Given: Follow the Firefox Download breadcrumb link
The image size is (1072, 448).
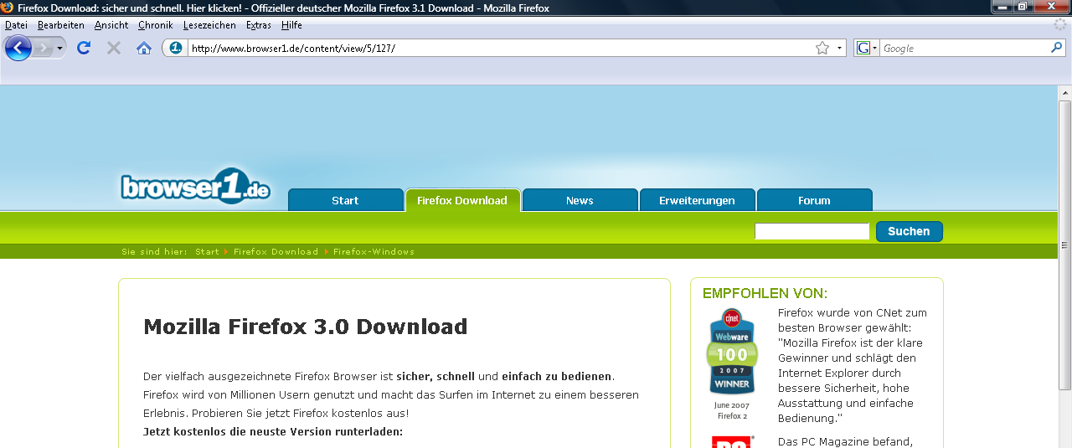Looking at the screenshot, I should 276,252.
